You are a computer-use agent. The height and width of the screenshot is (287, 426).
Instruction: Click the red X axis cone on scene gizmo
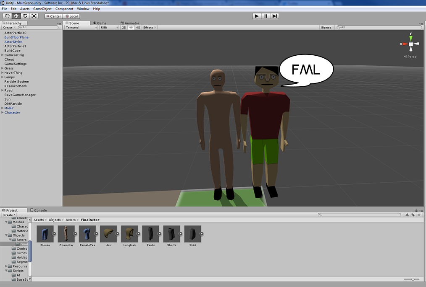click(x=405, y=44)
